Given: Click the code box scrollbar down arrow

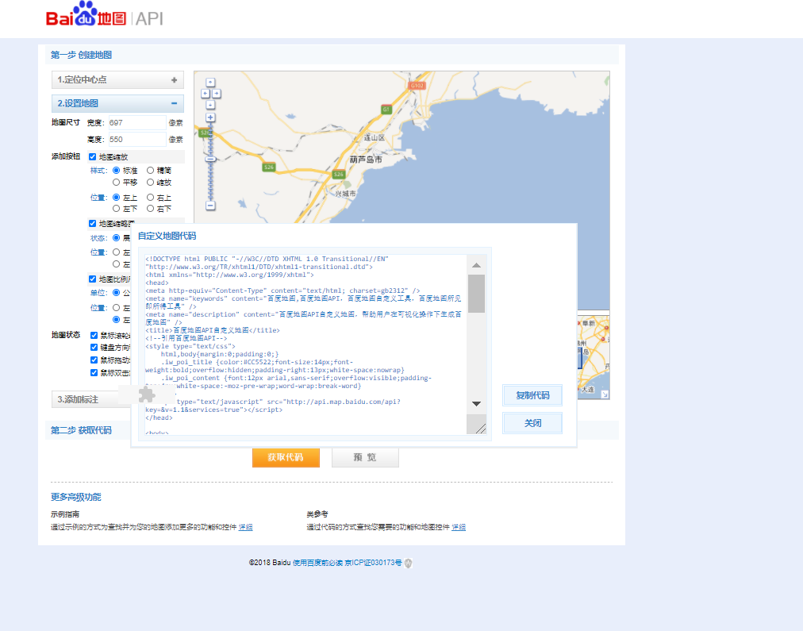Looking at the screenshot, I should tap(476, 403).
